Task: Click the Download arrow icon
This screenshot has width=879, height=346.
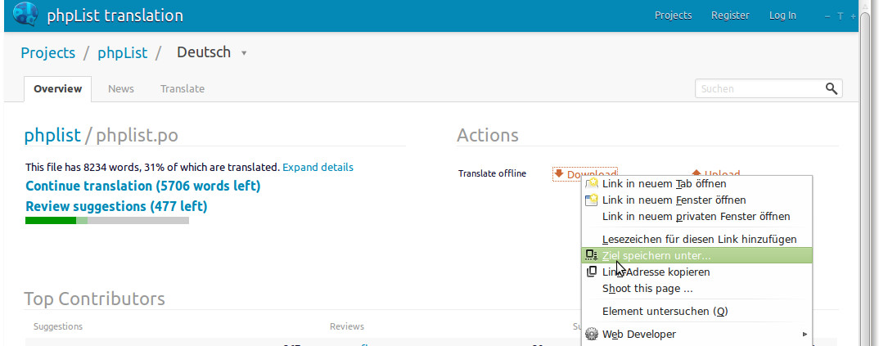Action: [x=559, y=174]
